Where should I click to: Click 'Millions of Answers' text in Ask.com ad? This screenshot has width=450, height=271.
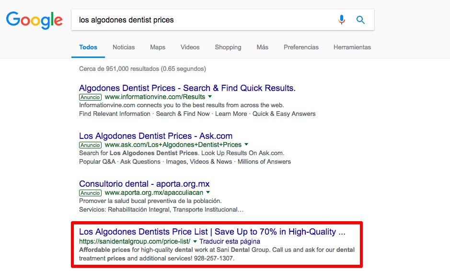coord(264,162)
